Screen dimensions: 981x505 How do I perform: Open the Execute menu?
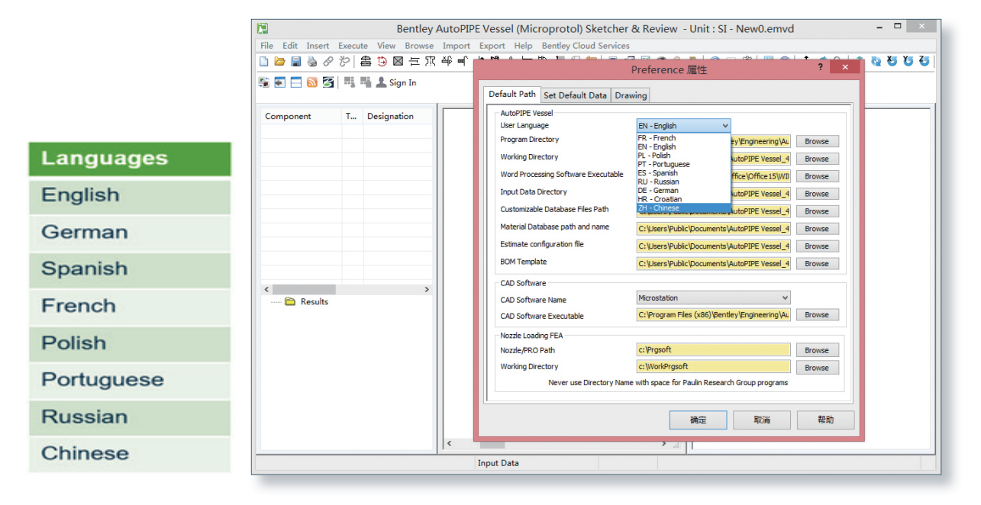pyautogui.click(x=353, y=46)
